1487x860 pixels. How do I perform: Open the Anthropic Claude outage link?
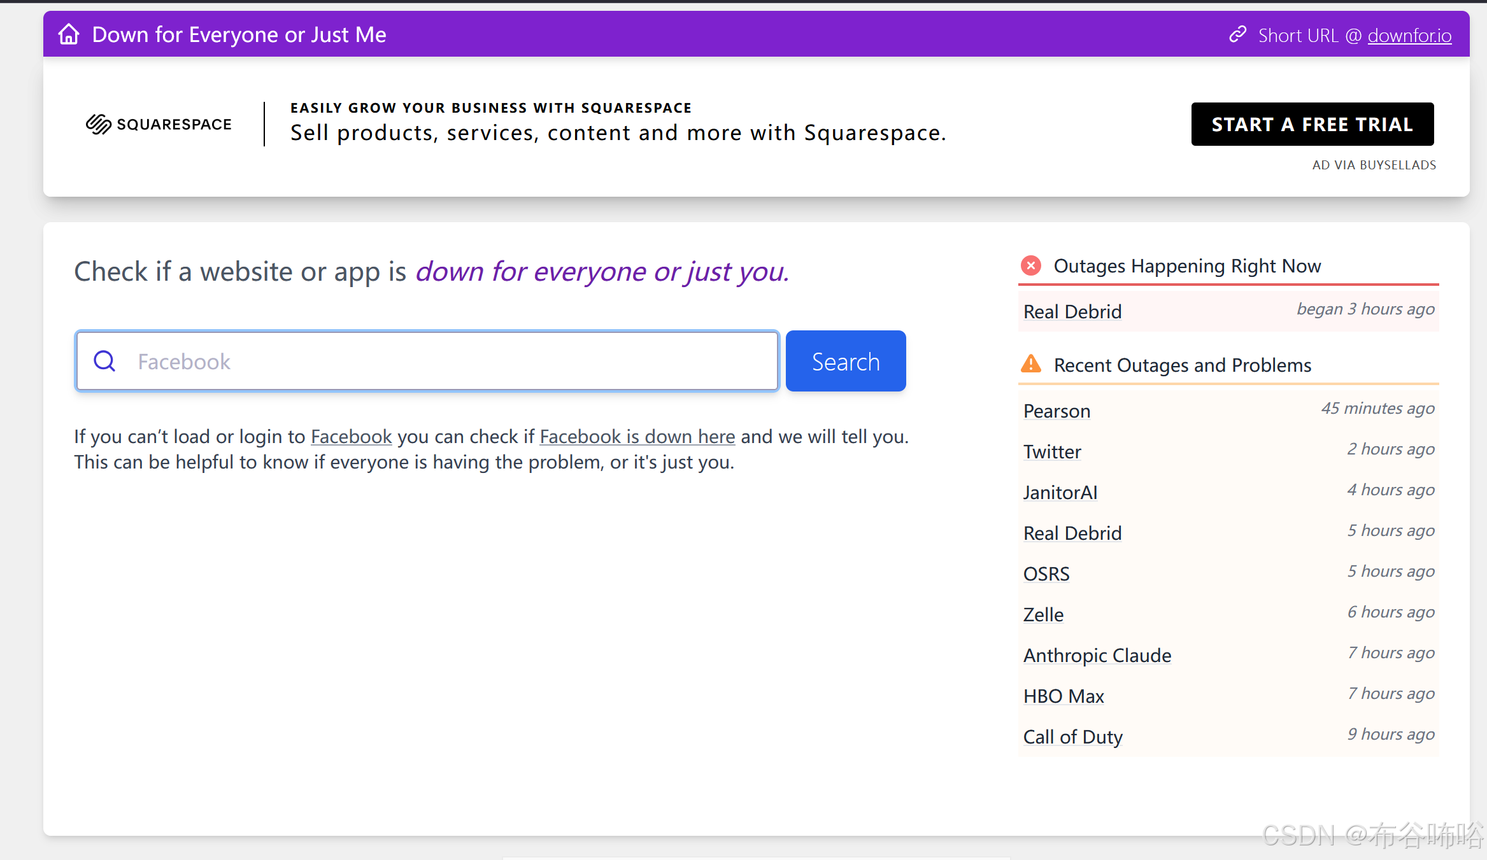1097,656
